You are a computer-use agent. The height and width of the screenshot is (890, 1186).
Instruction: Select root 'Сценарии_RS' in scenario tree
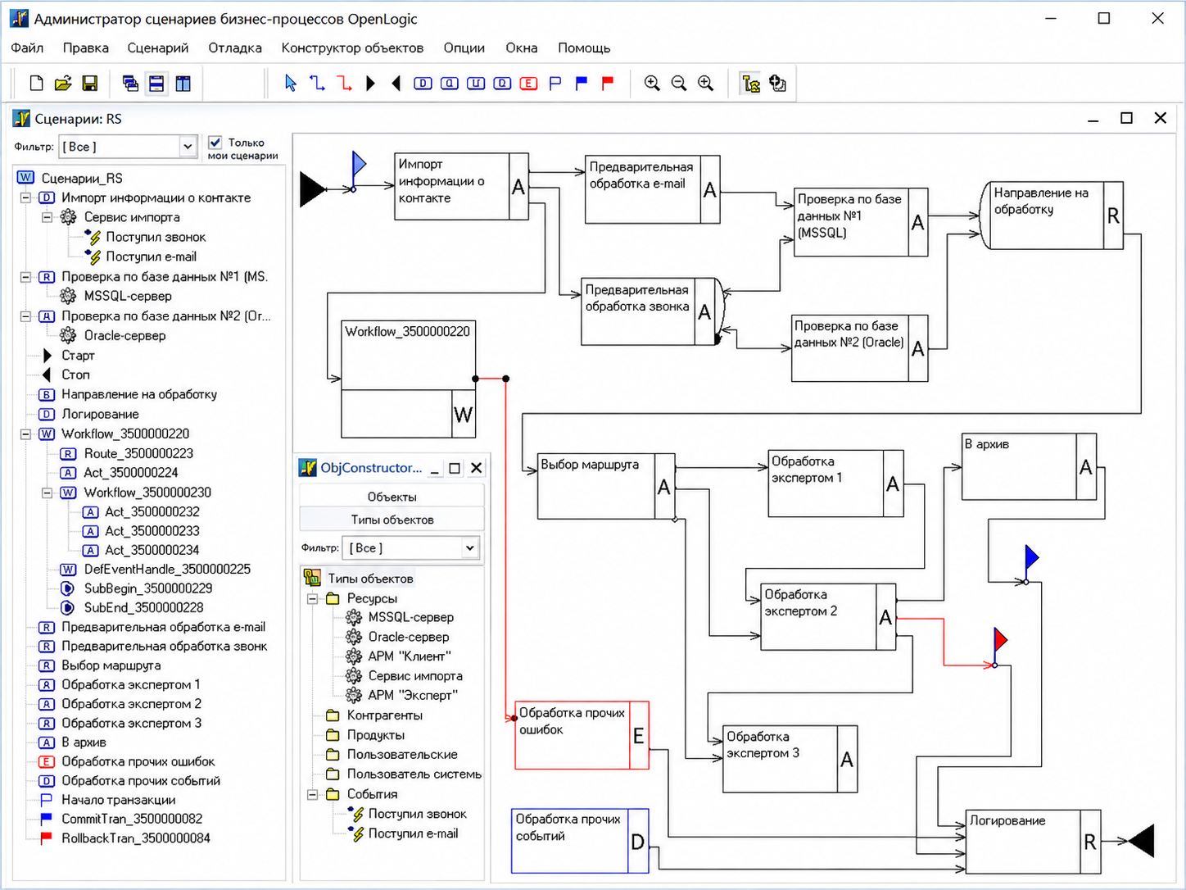82,178
